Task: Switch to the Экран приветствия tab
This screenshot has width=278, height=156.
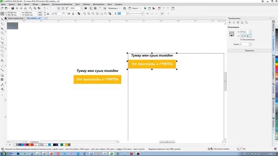Action: click(x=16, y=18)
